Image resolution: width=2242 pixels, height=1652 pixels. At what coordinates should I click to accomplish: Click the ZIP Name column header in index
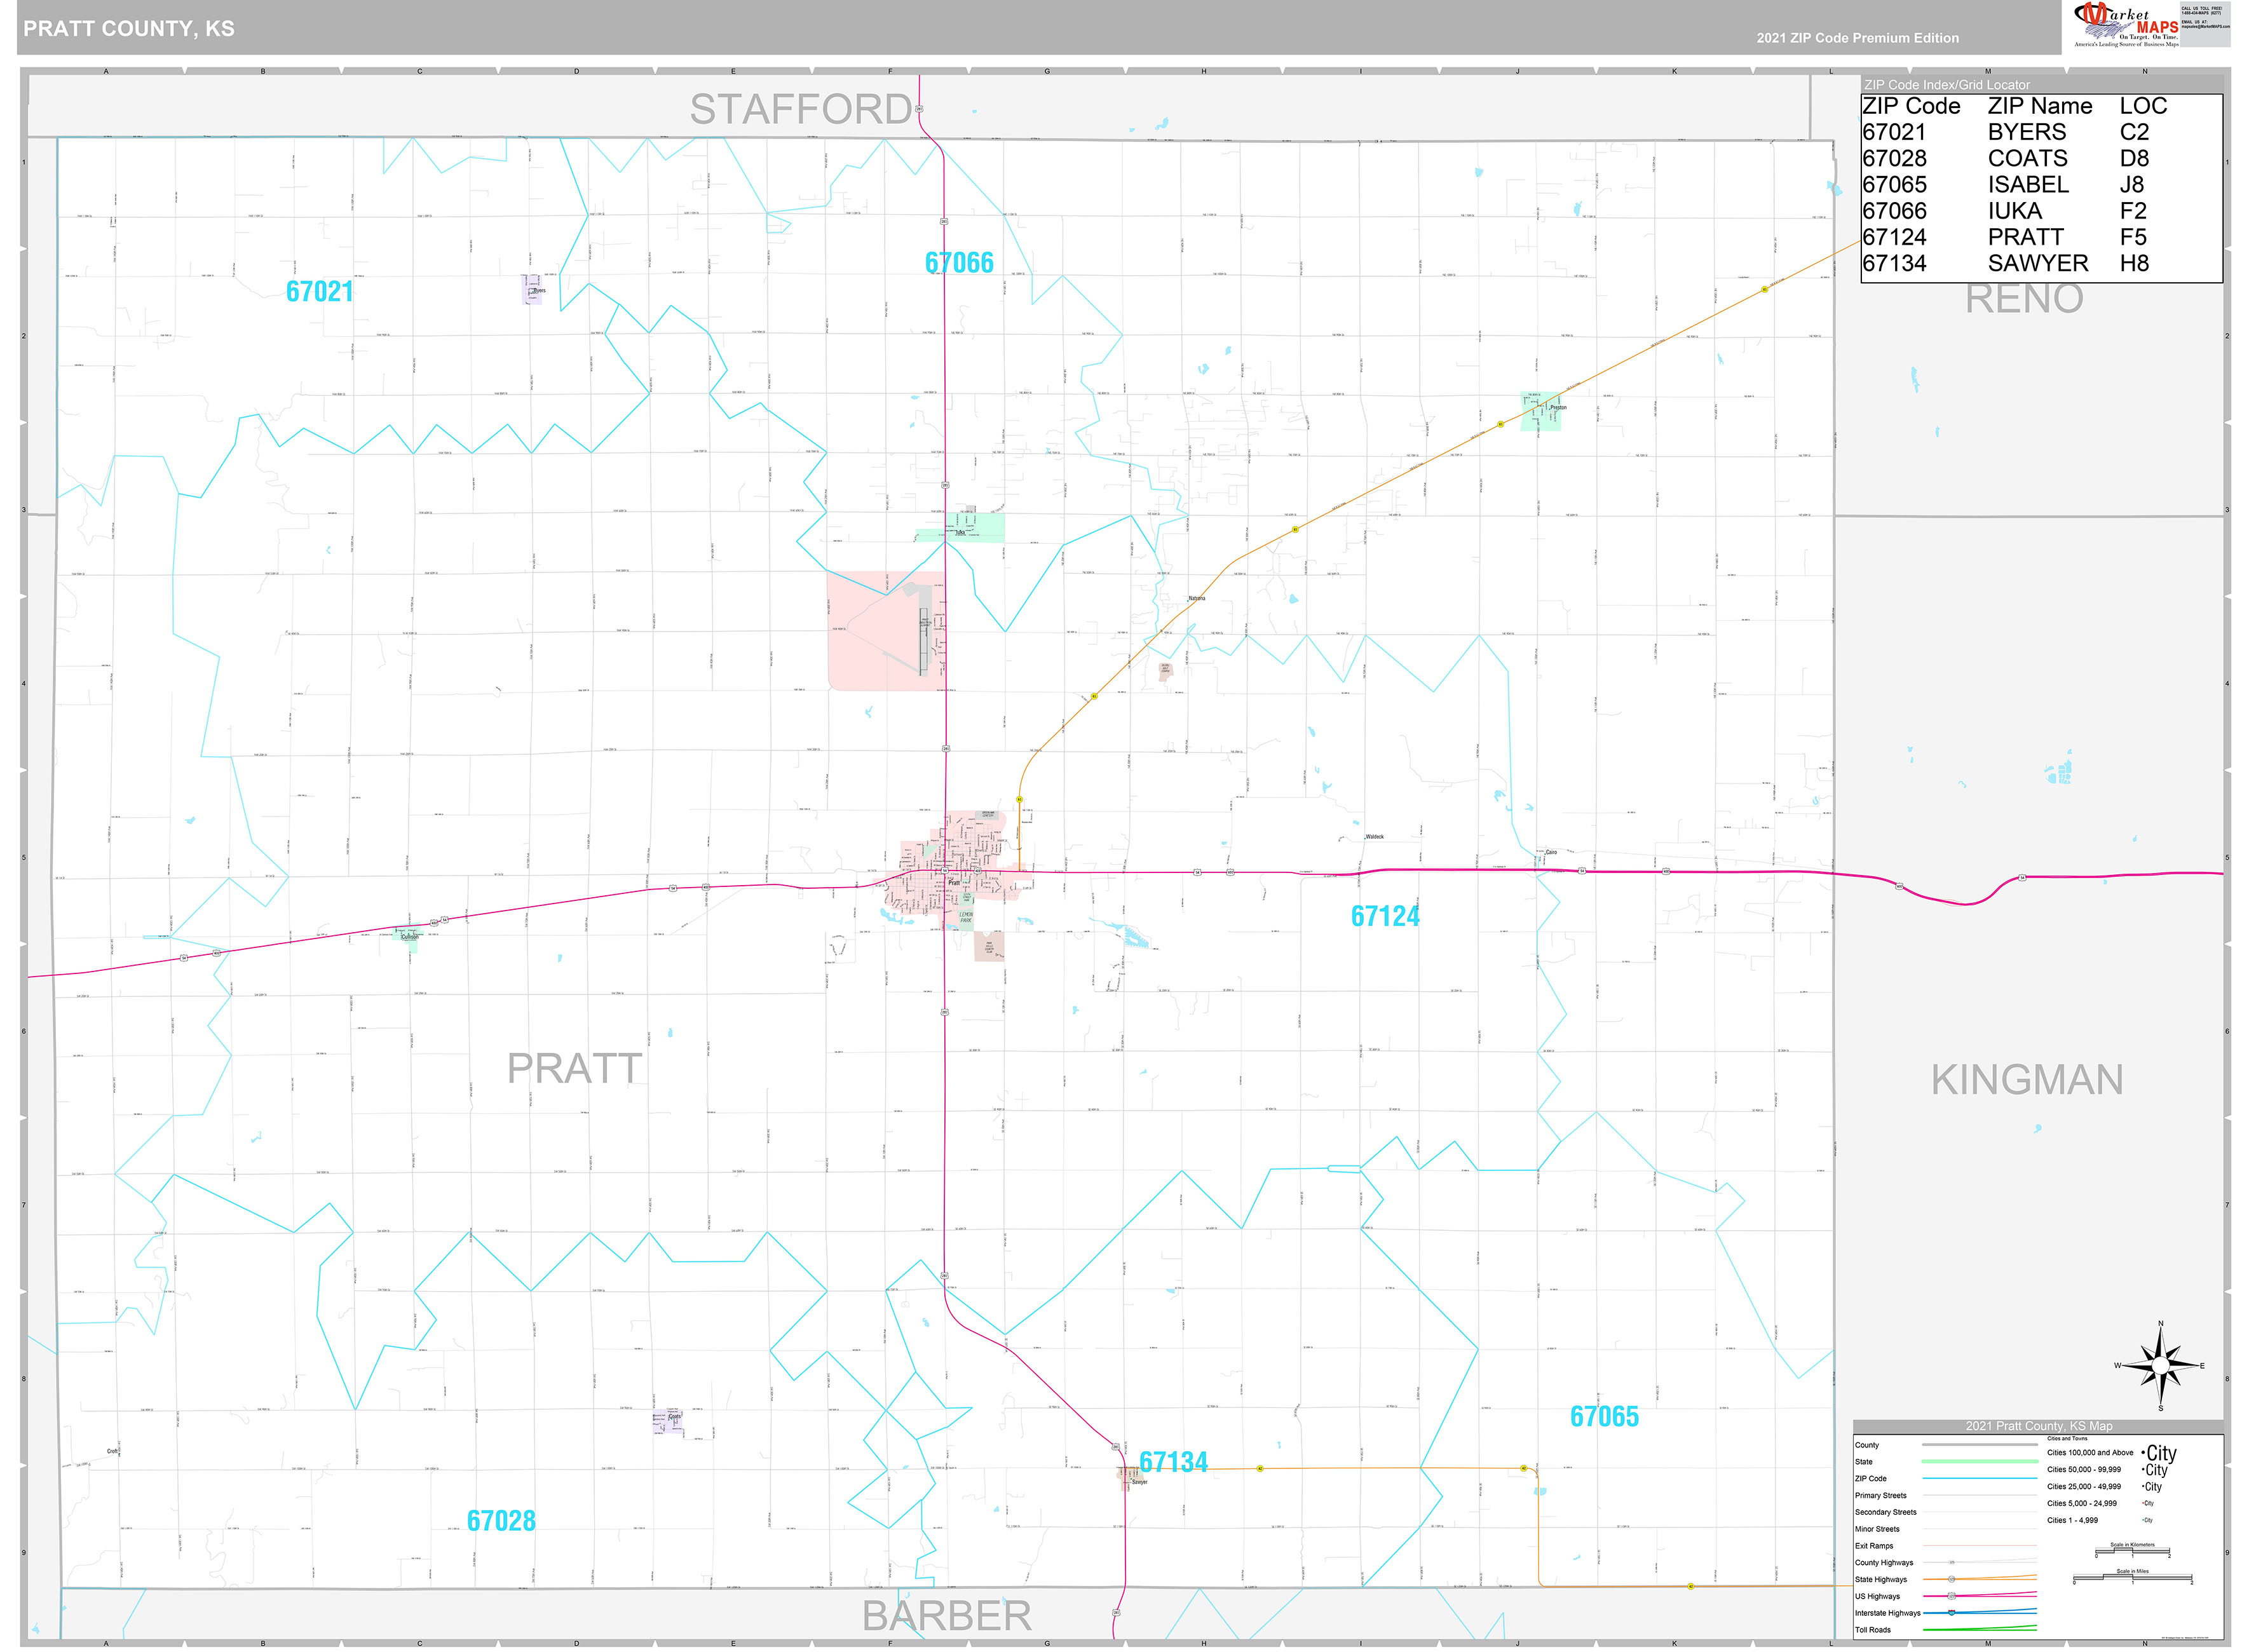click(2040, 106)
